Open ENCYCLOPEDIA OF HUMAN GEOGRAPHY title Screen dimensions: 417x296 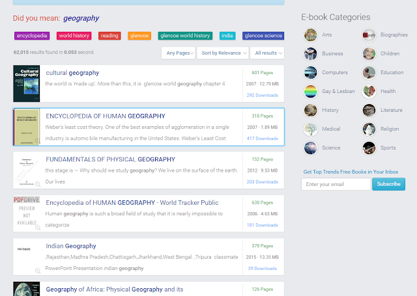coord(106,116)
